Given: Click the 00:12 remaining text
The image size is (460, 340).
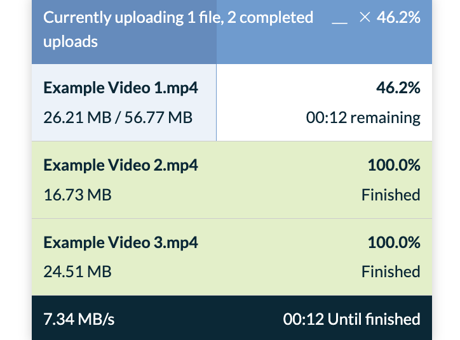Looking at the screenshot, I should [363, 118].
